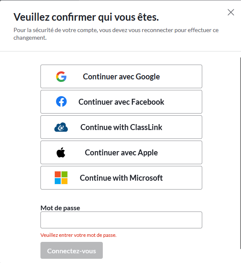Click the Mot de passe field label

point(60,208)
